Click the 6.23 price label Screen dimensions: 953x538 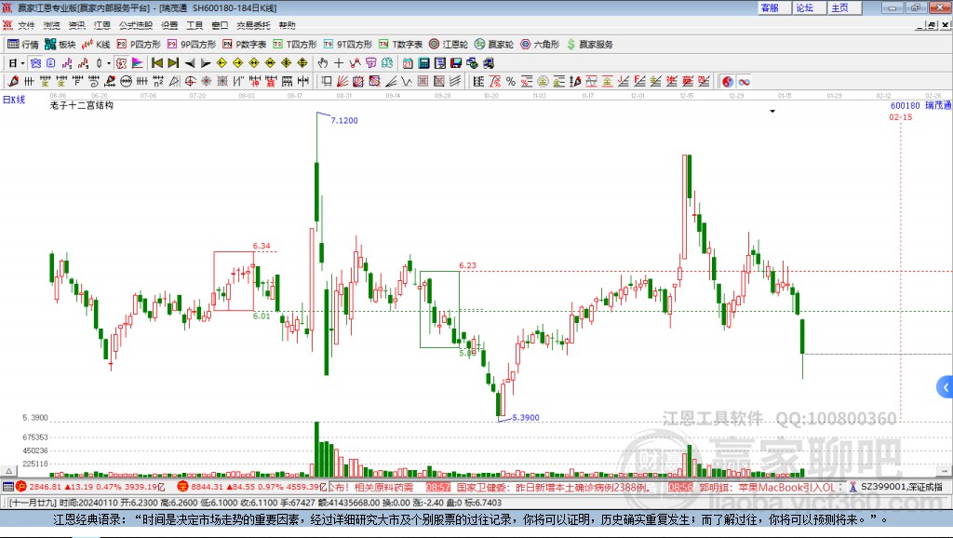coord(467,265)
